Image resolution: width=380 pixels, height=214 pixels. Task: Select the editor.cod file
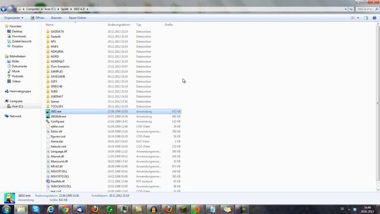click(57, 127)
